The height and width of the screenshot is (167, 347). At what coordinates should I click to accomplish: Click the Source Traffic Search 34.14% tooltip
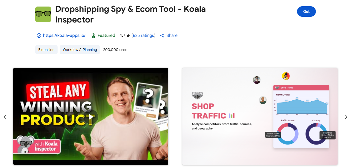(x=273, y=134)
